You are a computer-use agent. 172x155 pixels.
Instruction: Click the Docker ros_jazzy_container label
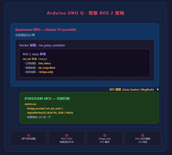[42, 45]
